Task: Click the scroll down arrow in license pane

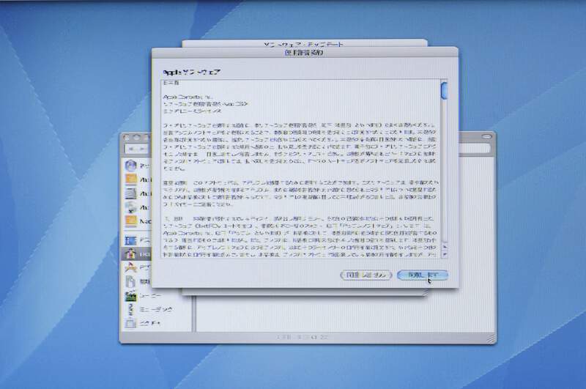Action: pos(444,255)
